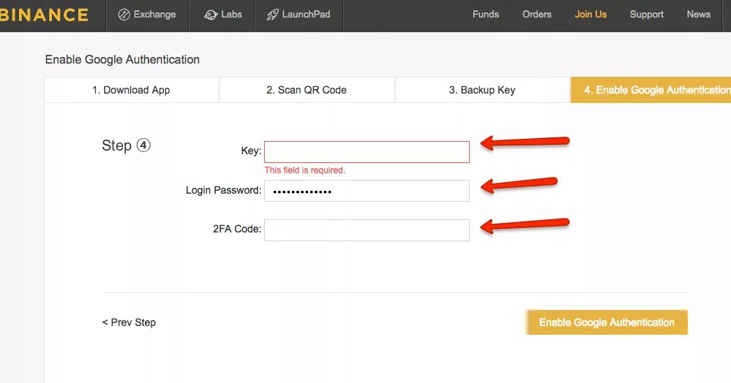The image size is (731, 383).
Task: Go to the Backup Key tab
Action: point(482,90)
